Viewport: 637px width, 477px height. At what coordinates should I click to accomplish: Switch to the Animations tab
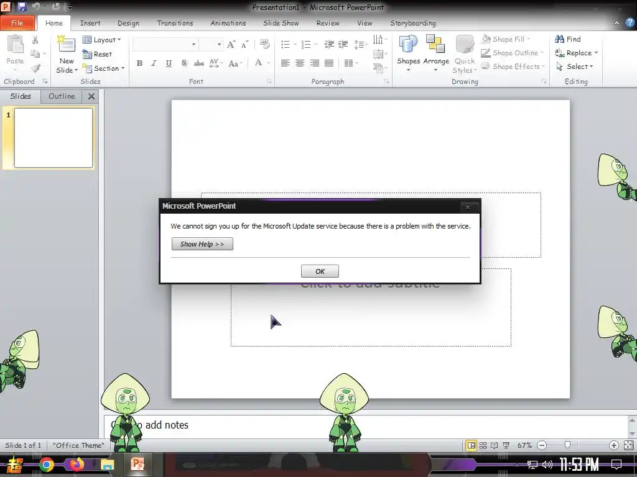tap(228, 23)
